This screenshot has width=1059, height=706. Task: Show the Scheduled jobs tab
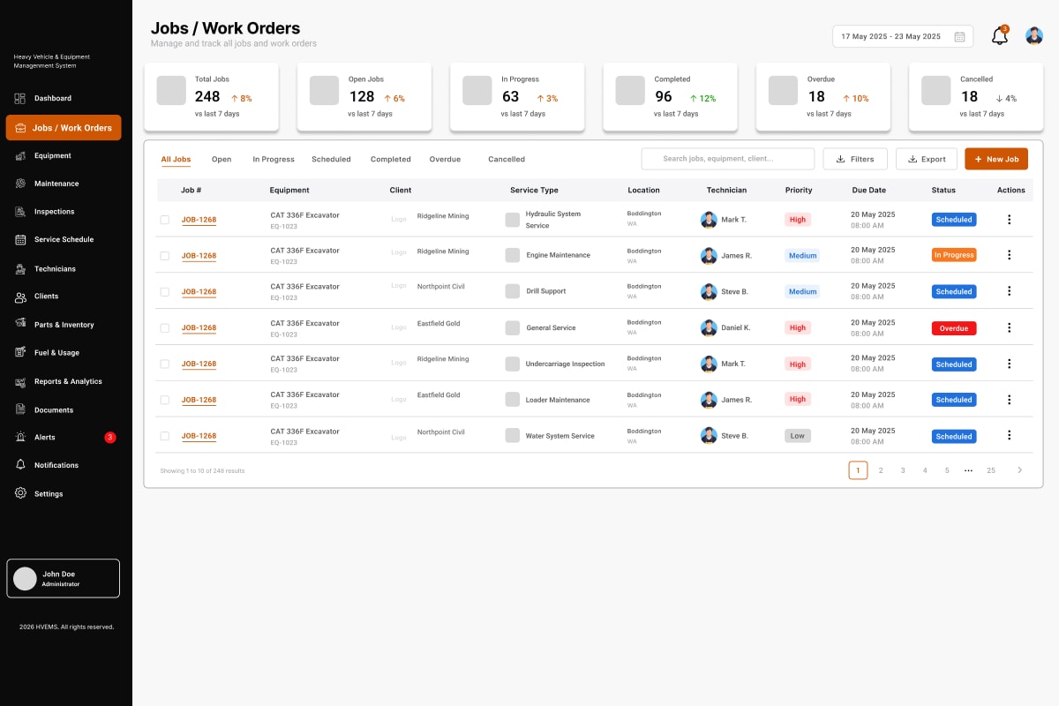click(331, 160)
